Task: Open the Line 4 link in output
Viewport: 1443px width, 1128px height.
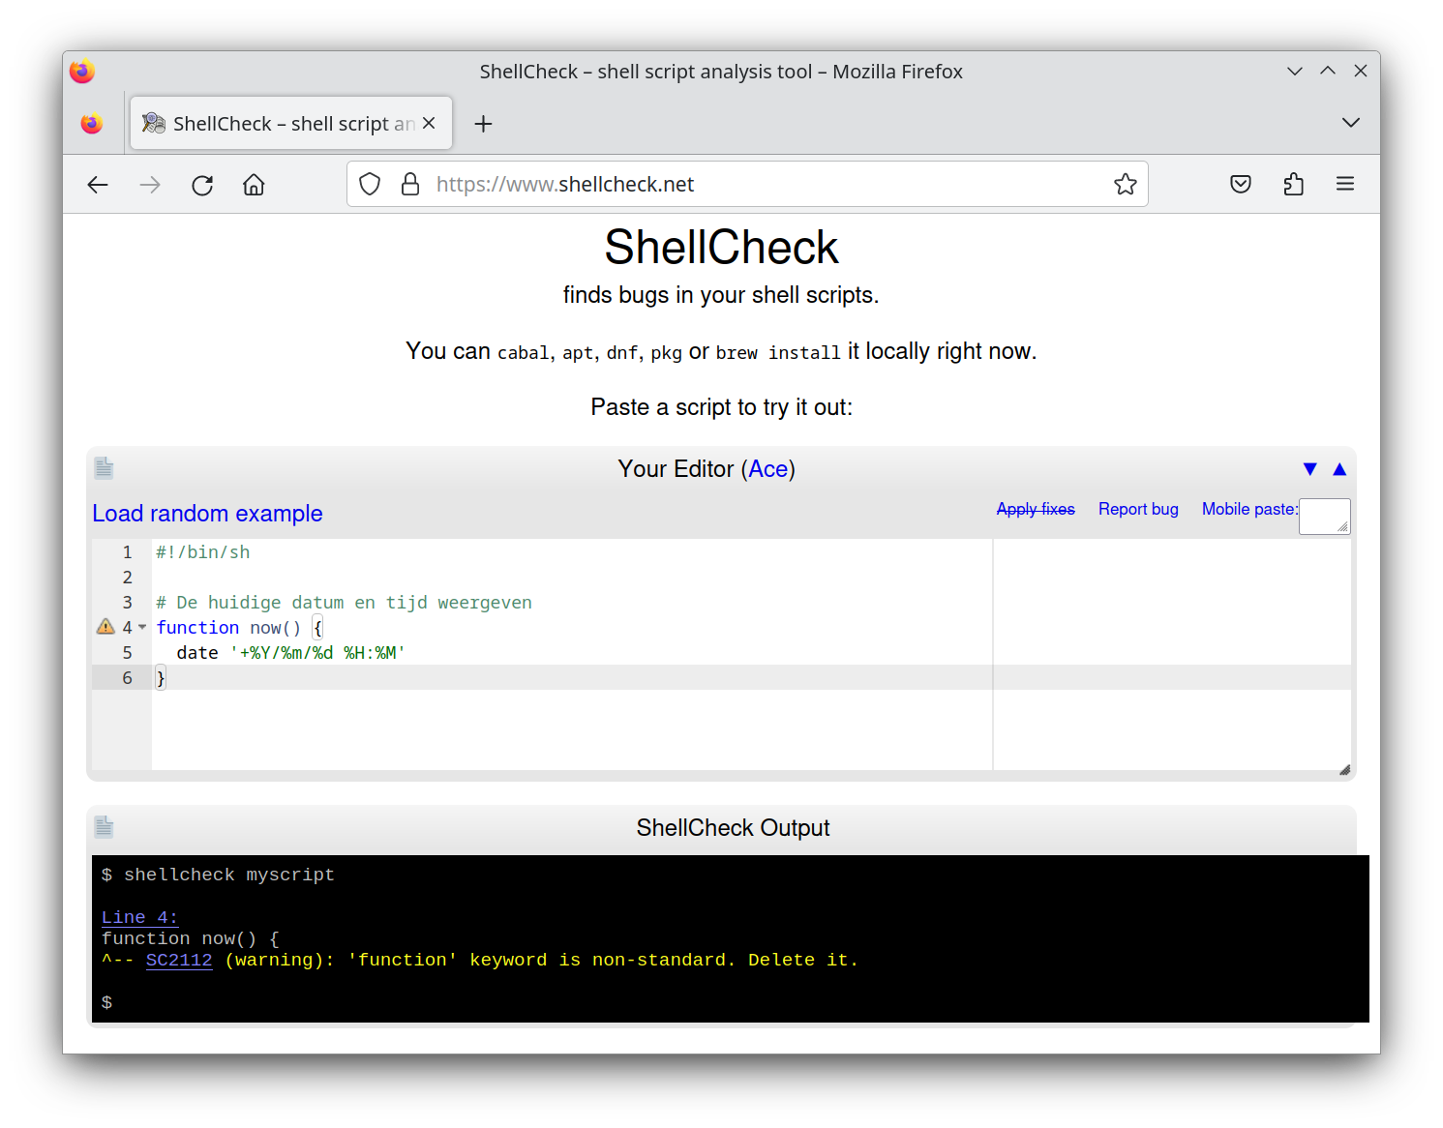Action: coord(139,917)
